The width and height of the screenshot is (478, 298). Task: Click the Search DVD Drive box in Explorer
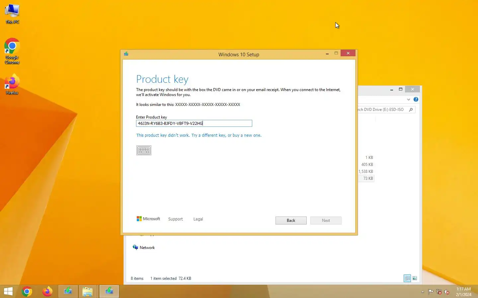(386, 110)
